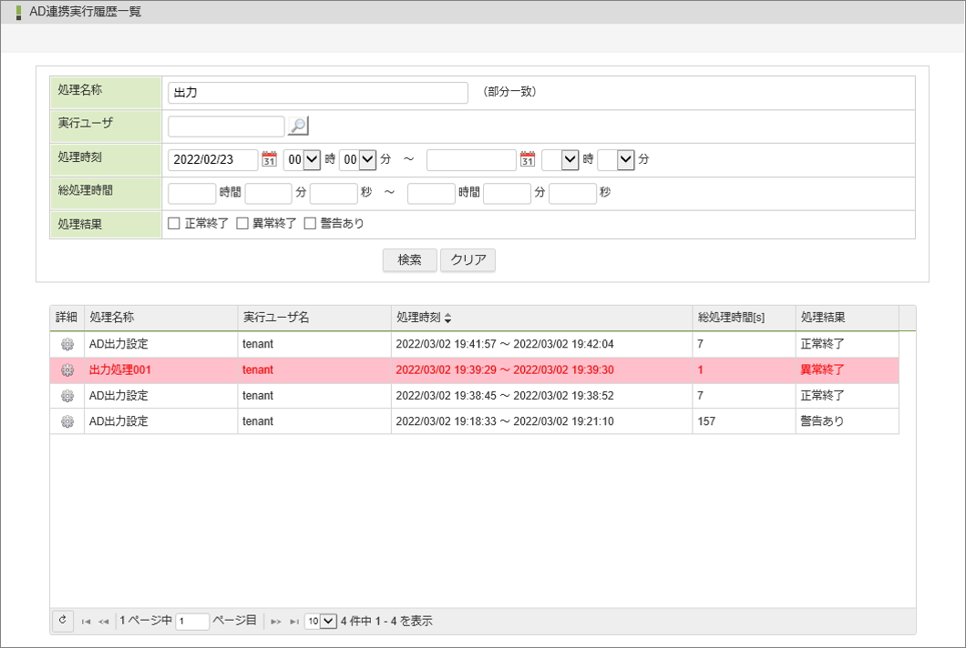Open the start date calendar picker

coord(269,159)
